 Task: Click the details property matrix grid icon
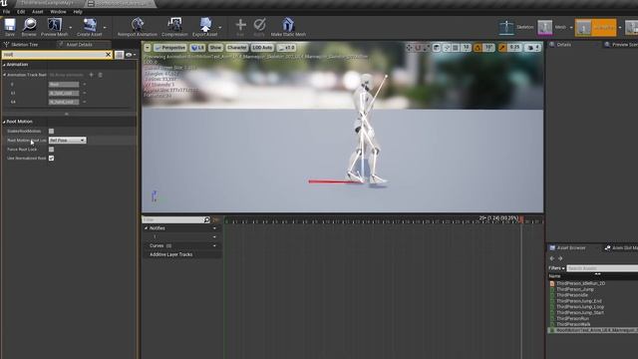coord(119,55)
